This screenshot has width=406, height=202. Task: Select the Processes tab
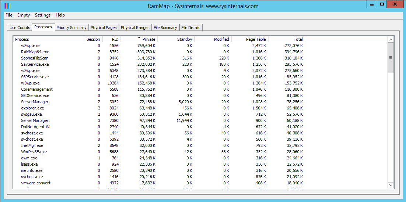coord(43,27)
